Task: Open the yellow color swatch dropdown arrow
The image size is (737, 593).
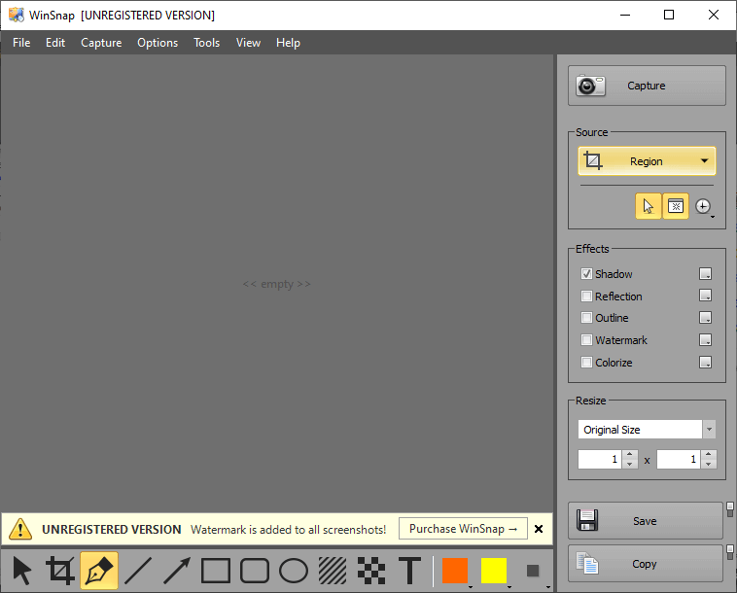Action: click(509, 586)
